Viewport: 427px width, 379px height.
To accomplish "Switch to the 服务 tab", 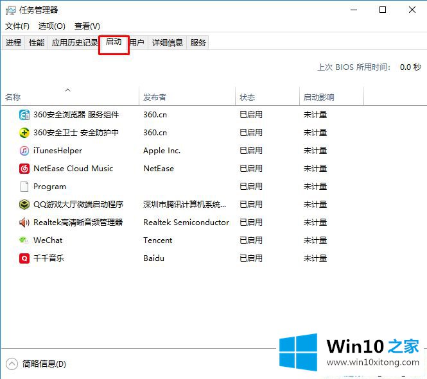I will tap(198, 42).
